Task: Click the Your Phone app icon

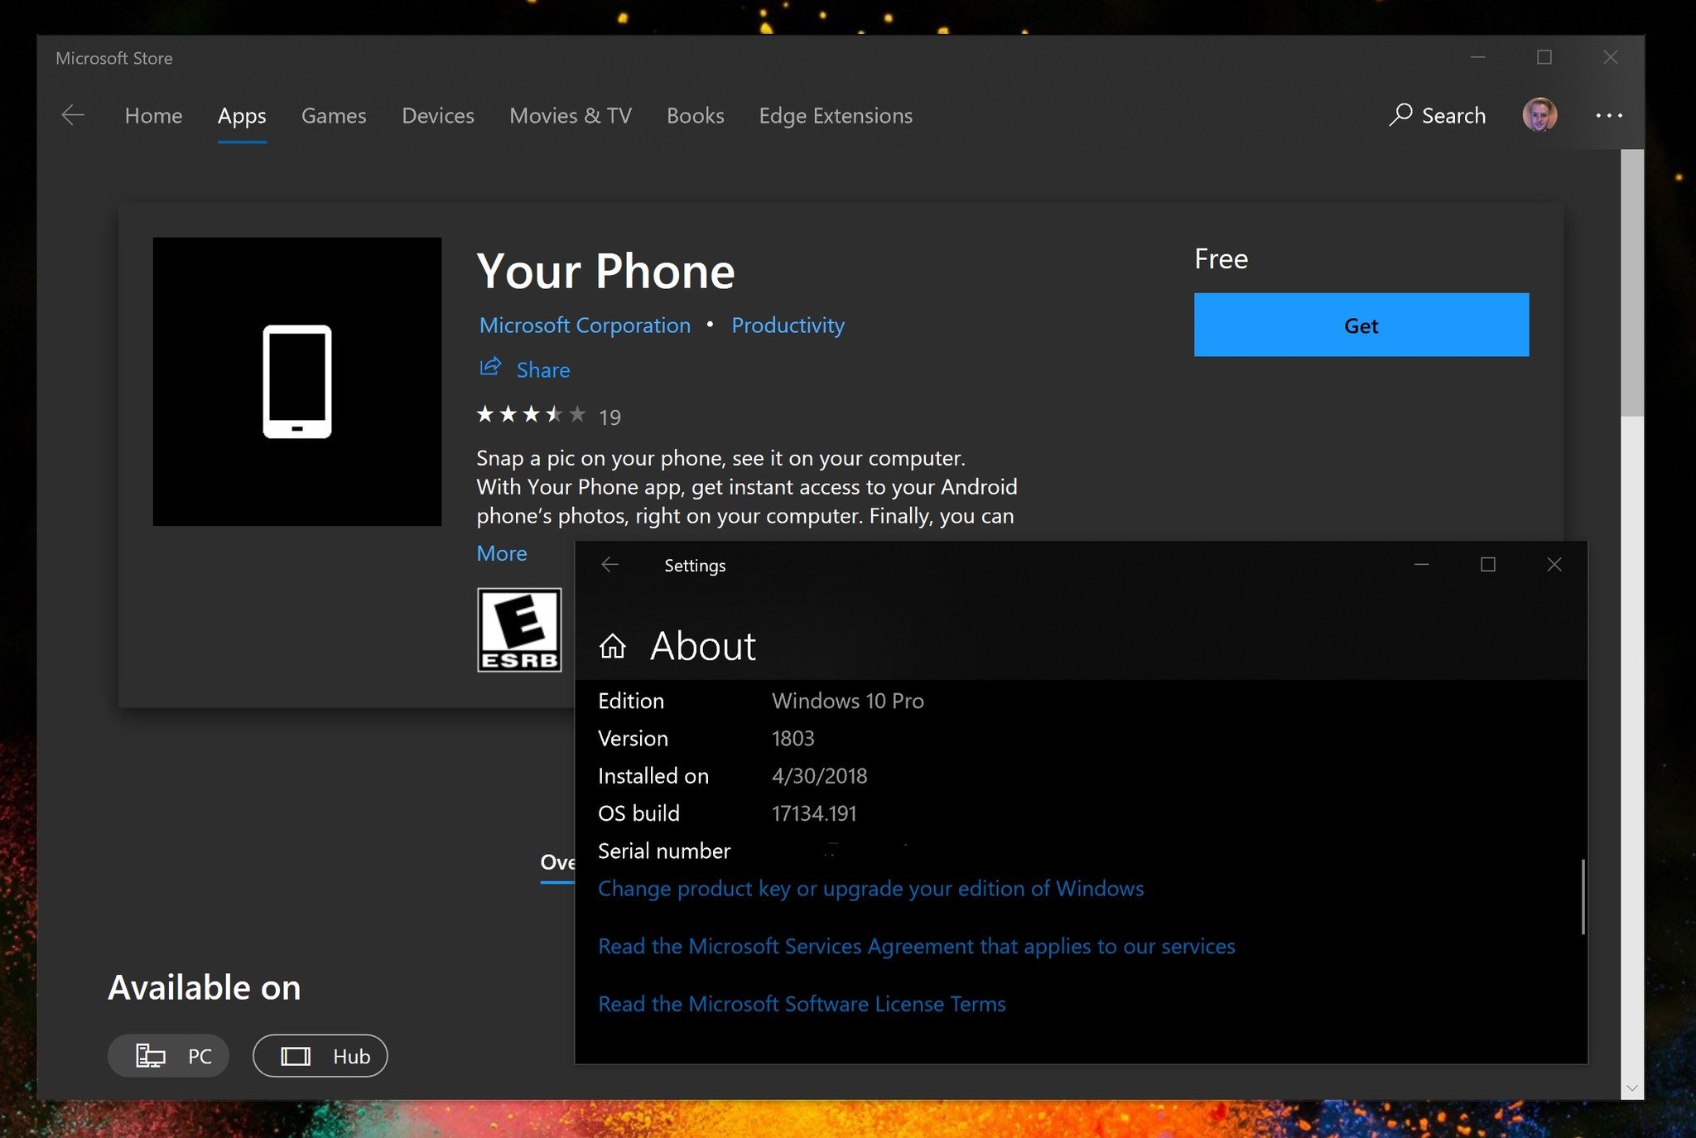Action: pos(297,381)
